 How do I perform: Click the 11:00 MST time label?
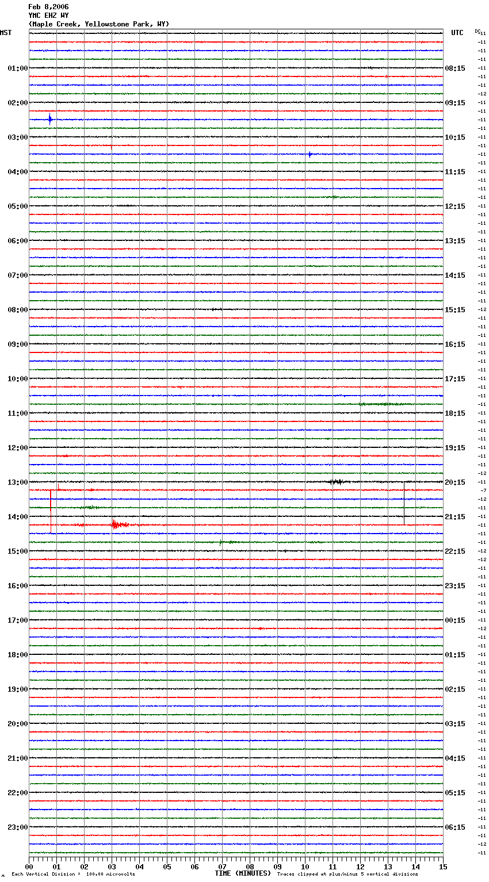pyautogui.click(x=18, y=413)
